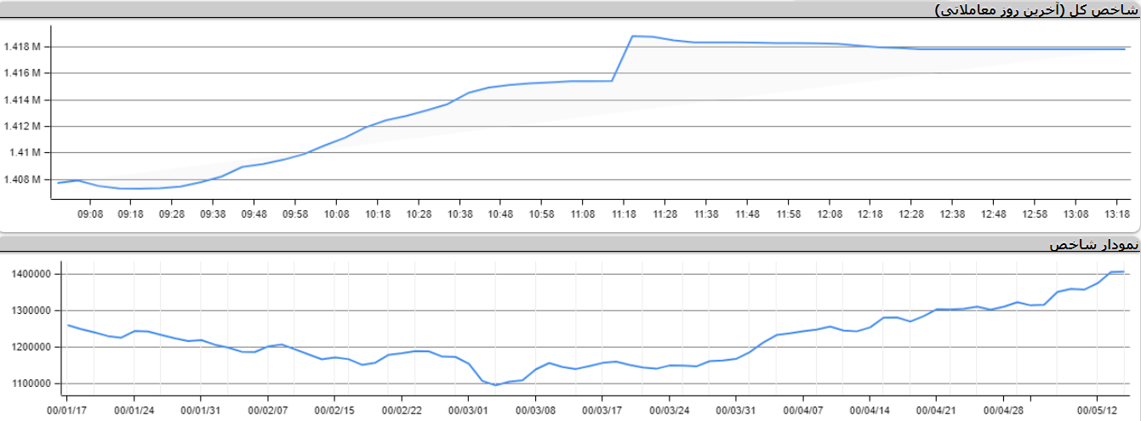Click the 1400000 y-axis label
This screenshot has height=421, width=1141.
[31, 275]
